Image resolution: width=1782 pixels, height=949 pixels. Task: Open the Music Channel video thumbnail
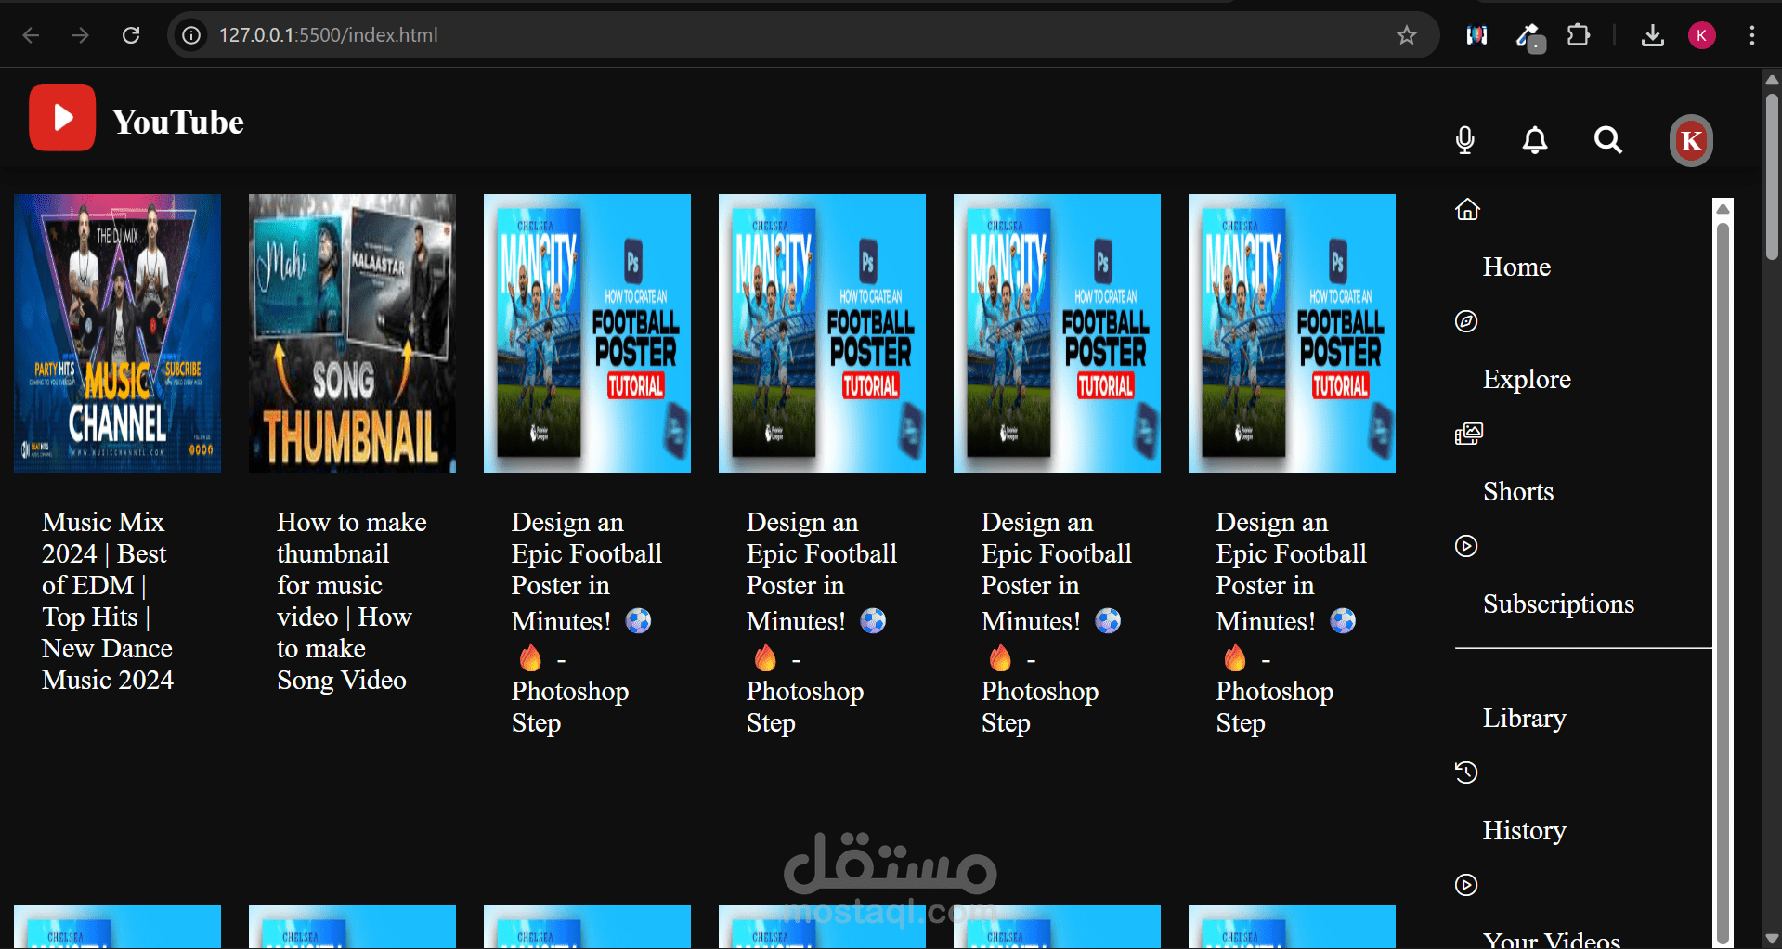tap(117, 333)
